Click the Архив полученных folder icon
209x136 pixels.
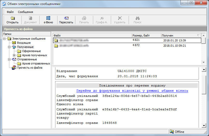coord(19,55)
